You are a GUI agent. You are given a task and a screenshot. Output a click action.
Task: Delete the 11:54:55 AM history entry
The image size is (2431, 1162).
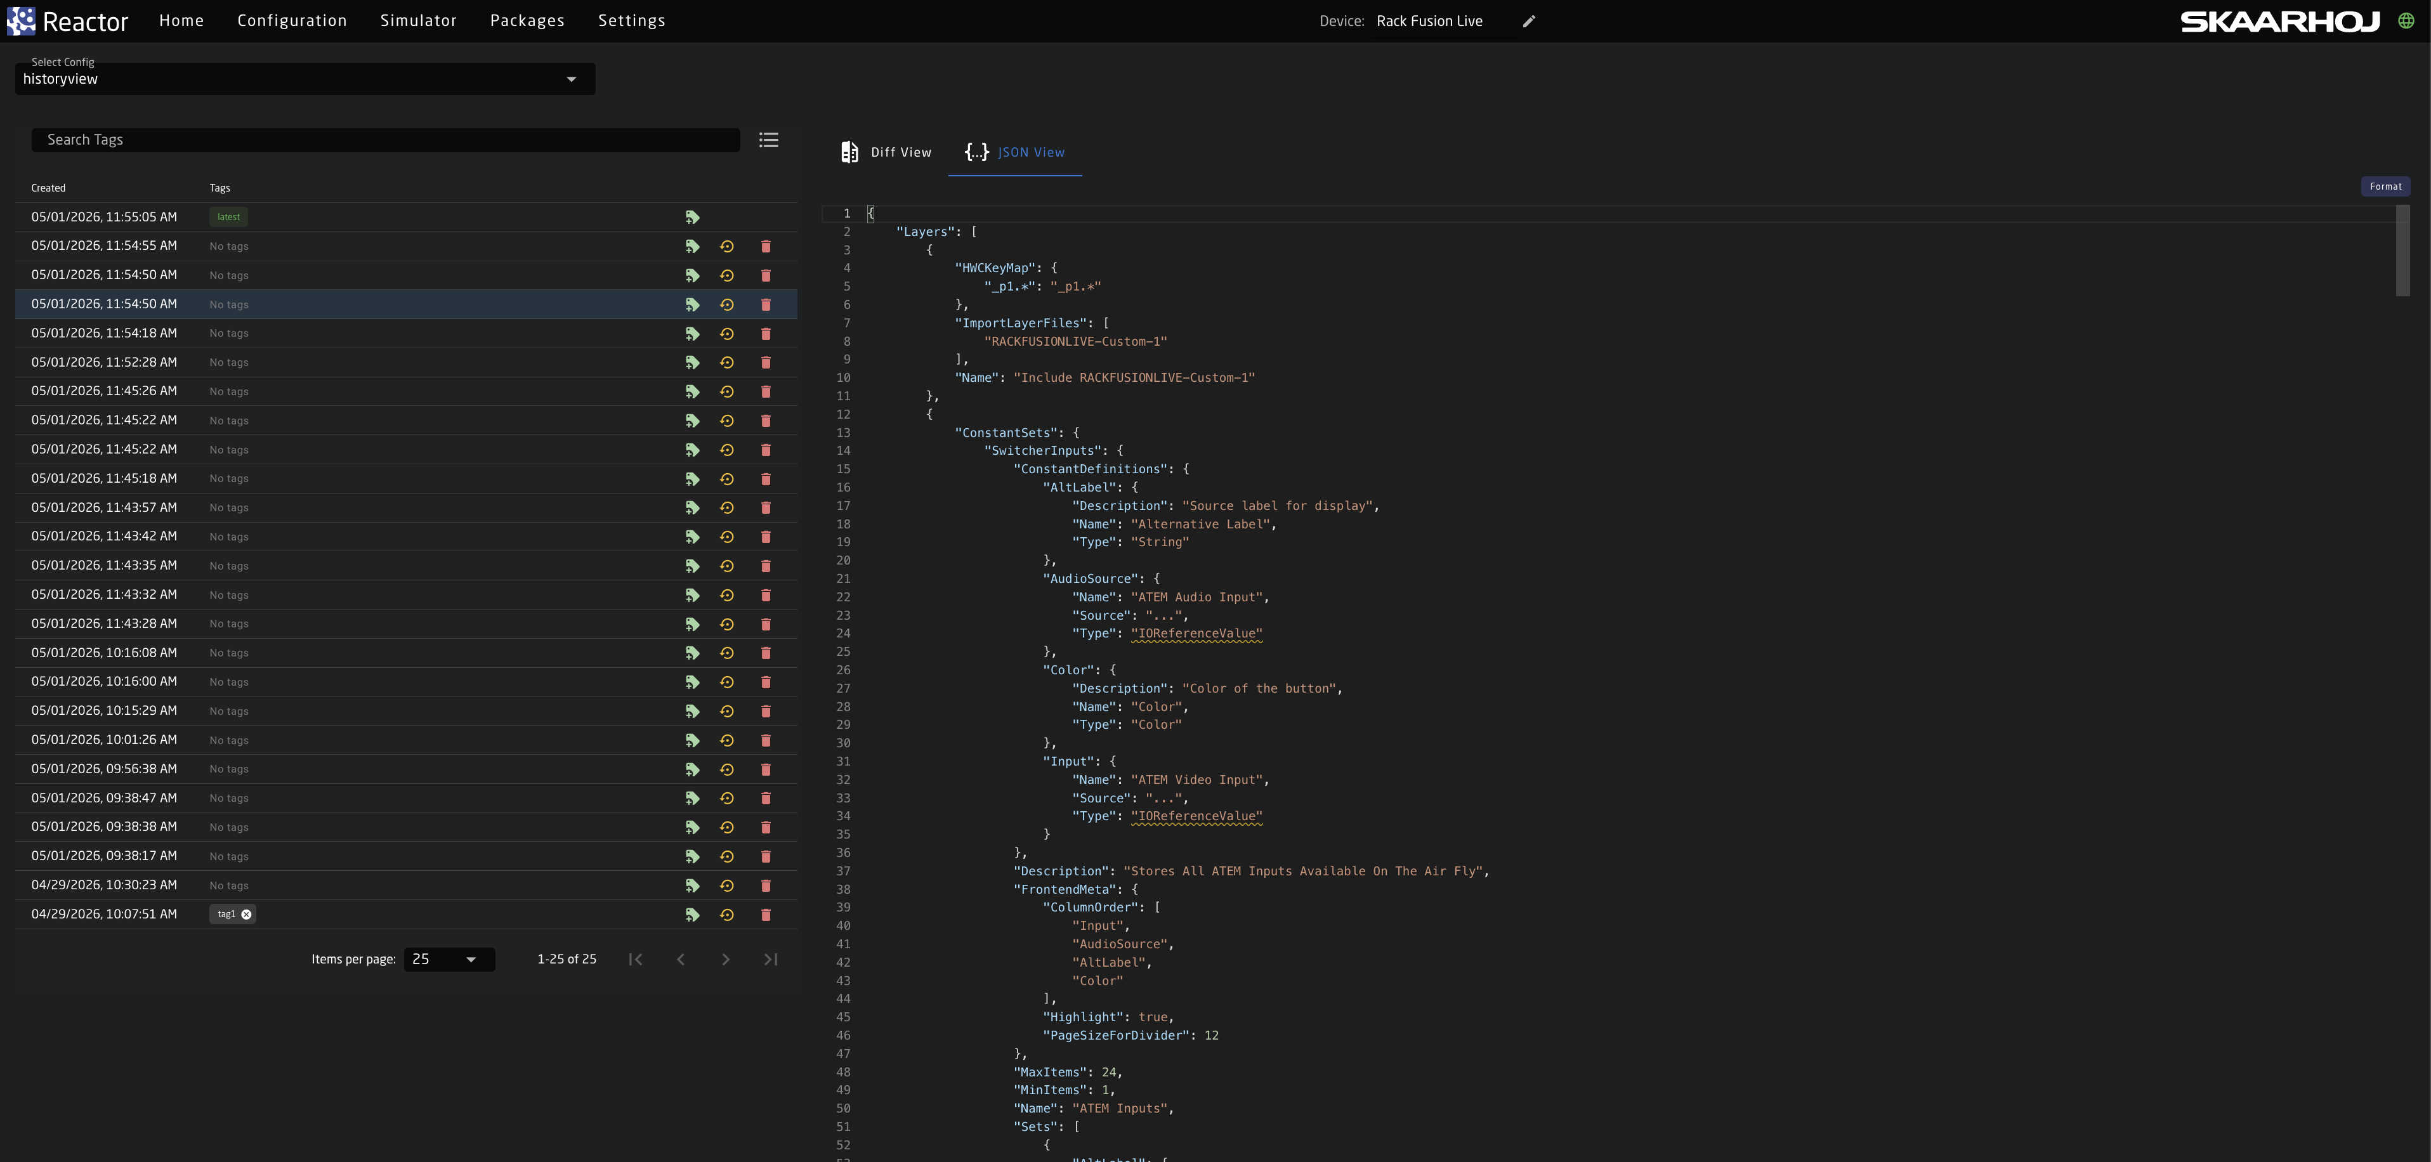point(765,246)
